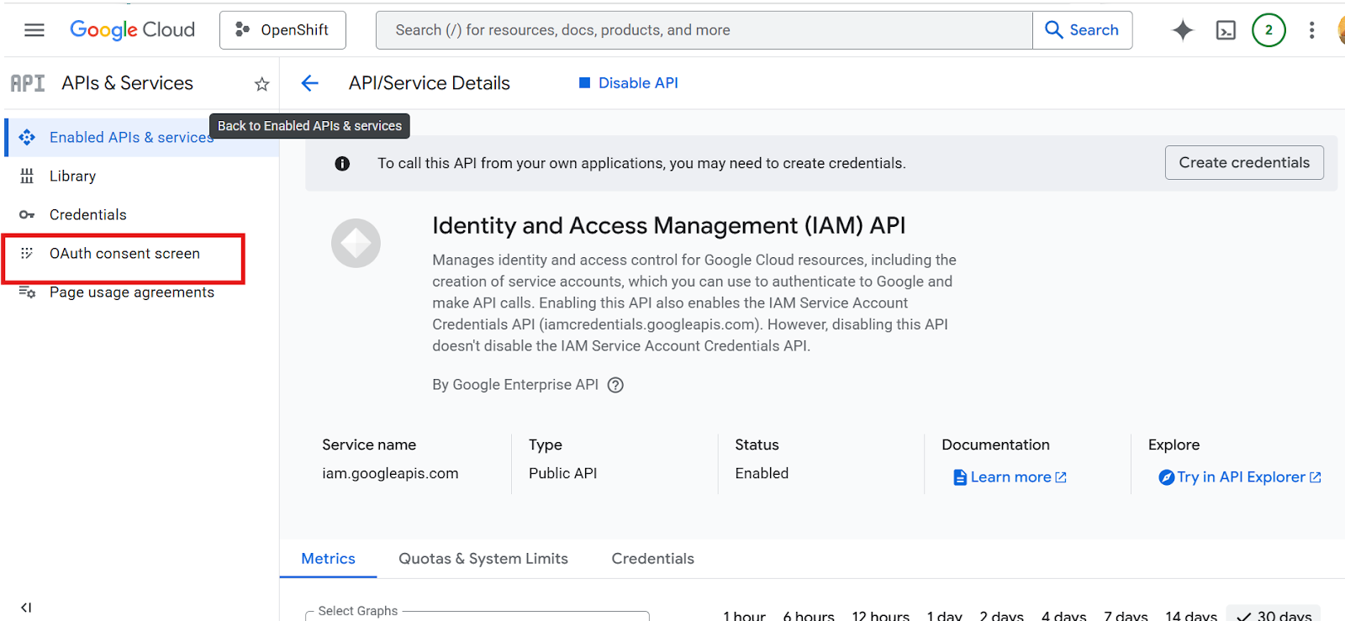The image size is (1345, 621).
Task: Open OAuth consent screen in sidebar
Action: [124, 254]
